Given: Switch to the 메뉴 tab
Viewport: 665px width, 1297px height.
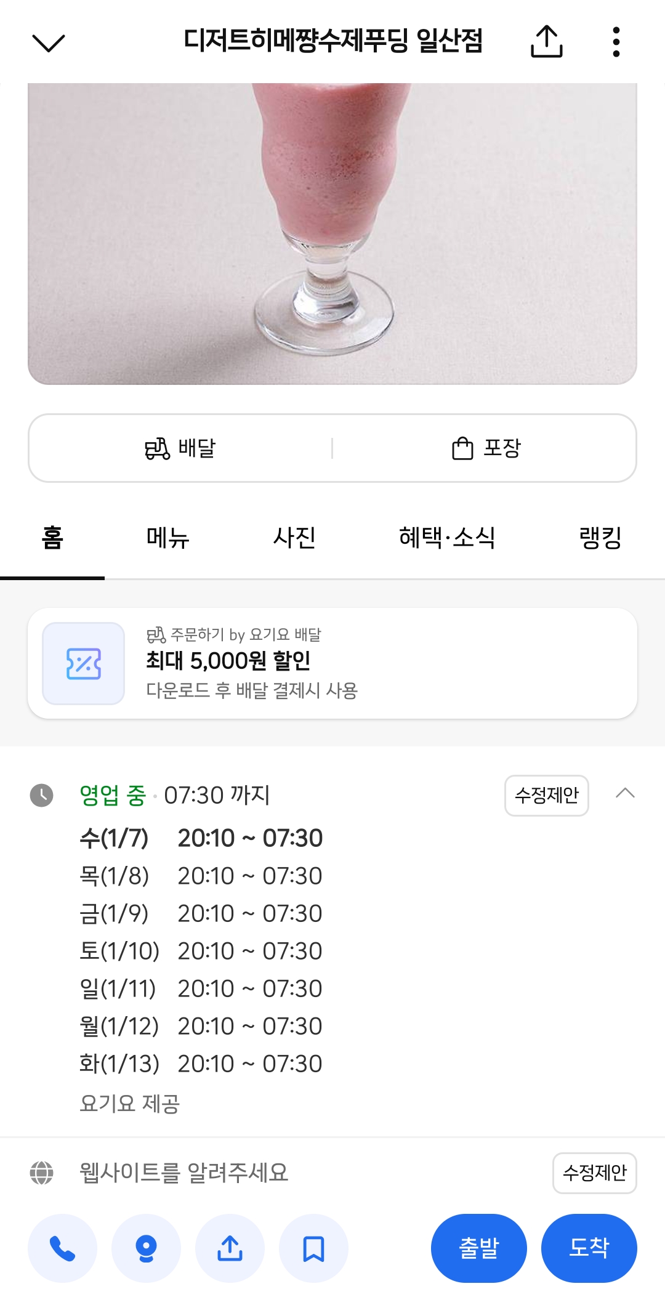Looking at the screenshot, I should click(167, 538).
